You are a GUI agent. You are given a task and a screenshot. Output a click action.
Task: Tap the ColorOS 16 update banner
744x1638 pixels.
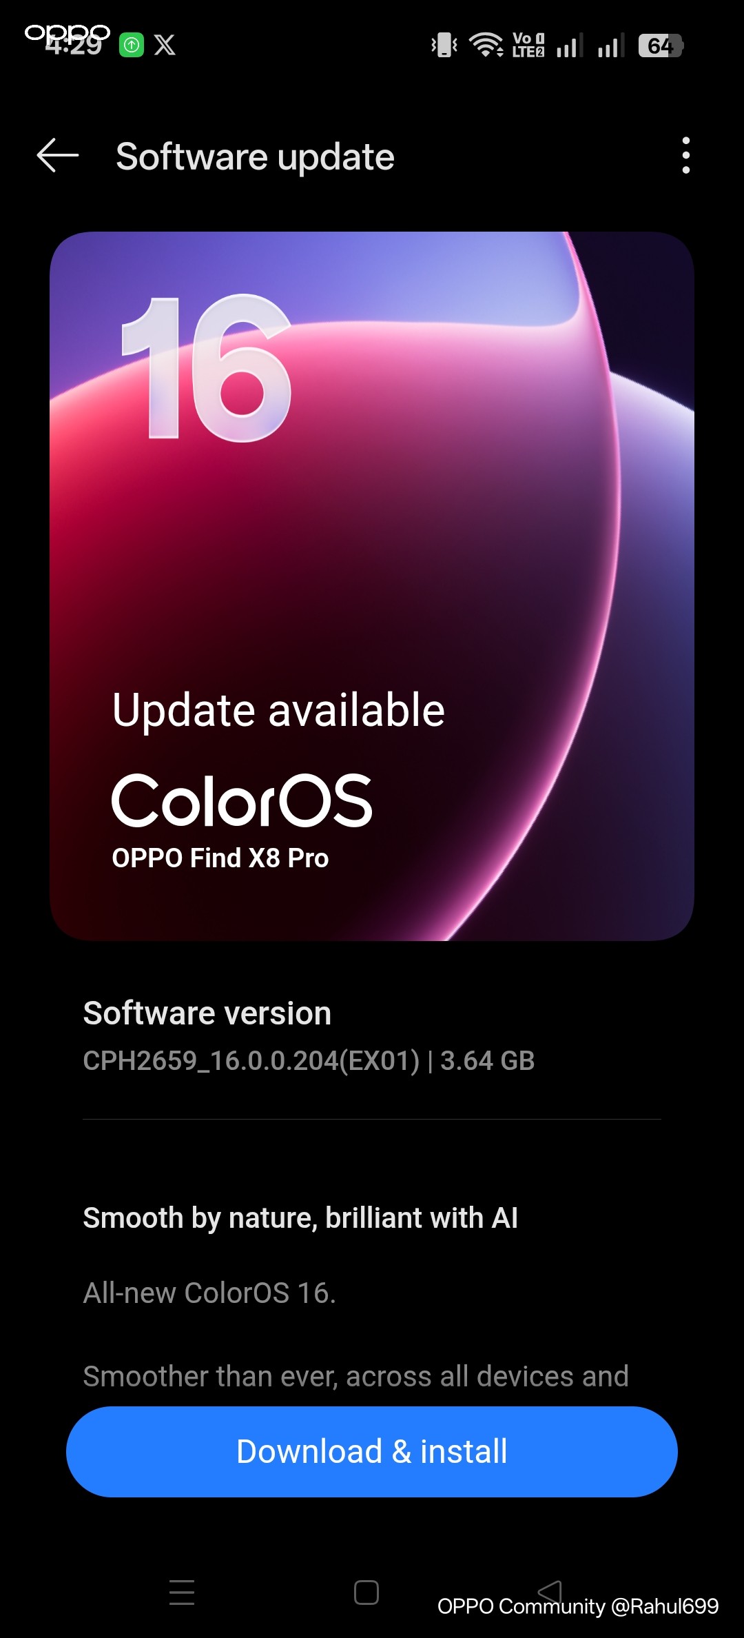(372, 586)
